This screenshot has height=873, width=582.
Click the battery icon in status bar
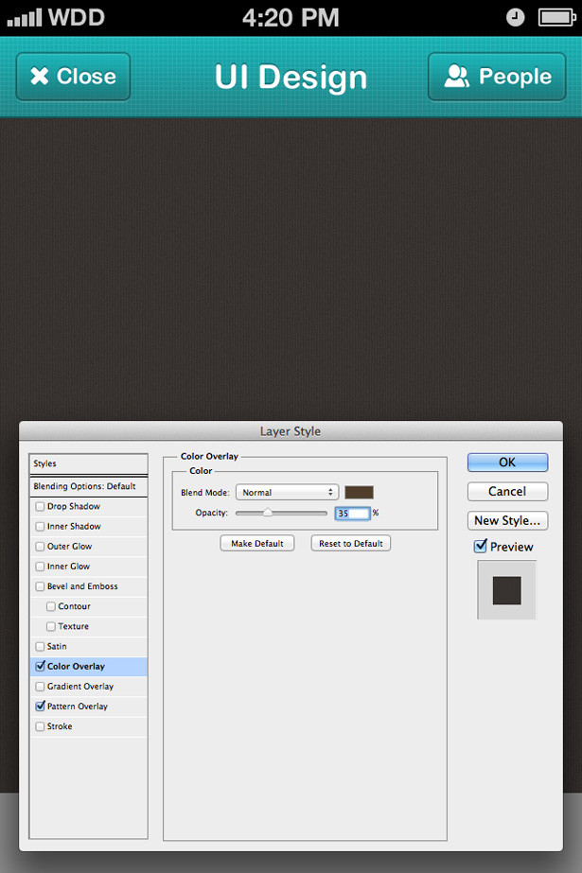pyautogui.click(x=556, y=17)
